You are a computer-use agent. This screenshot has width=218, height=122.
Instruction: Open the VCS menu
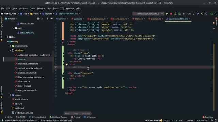(x=62, y=8)
